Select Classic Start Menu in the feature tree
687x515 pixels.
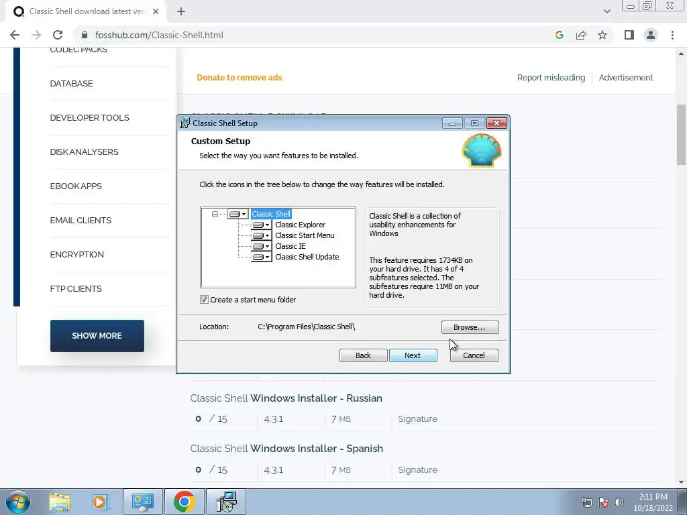click(x=305, y=235)
